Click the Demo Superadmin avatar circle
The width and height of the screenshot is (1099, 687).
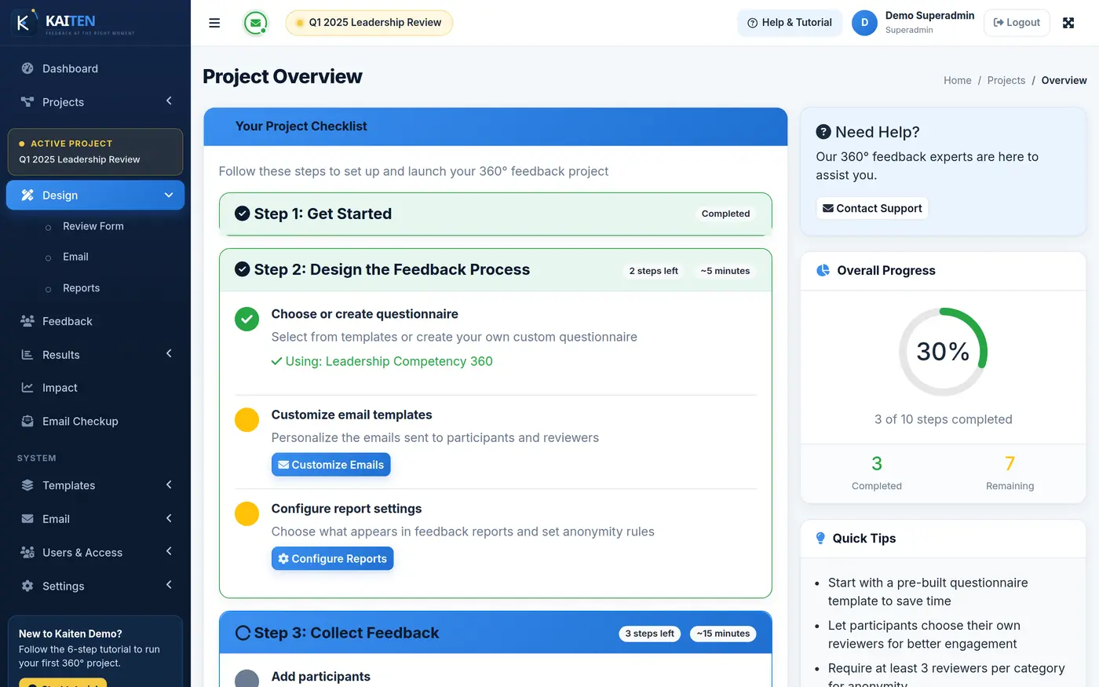click(x=864, y=23)
